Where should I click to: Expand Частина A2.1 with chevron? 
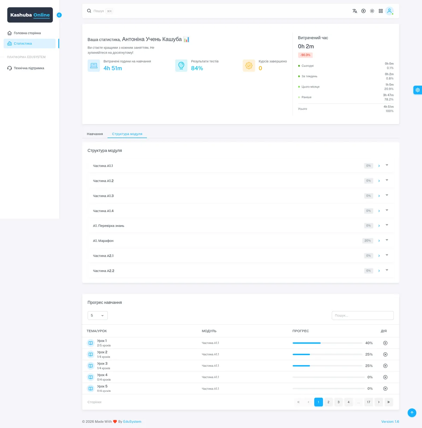click(x=387, y=255)
